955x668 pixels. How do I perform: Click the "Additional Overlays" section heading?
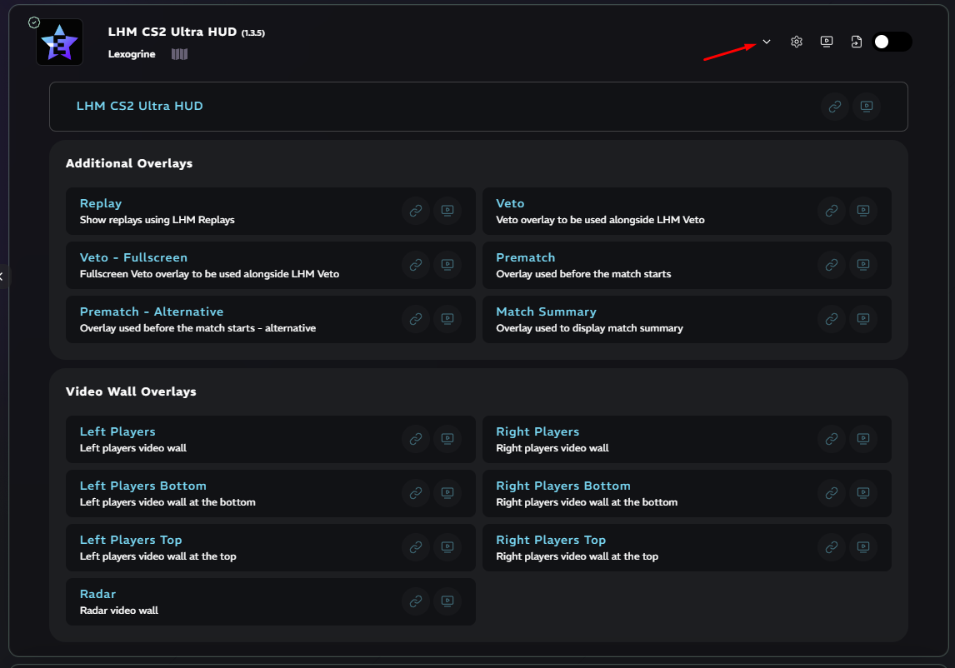129,163
